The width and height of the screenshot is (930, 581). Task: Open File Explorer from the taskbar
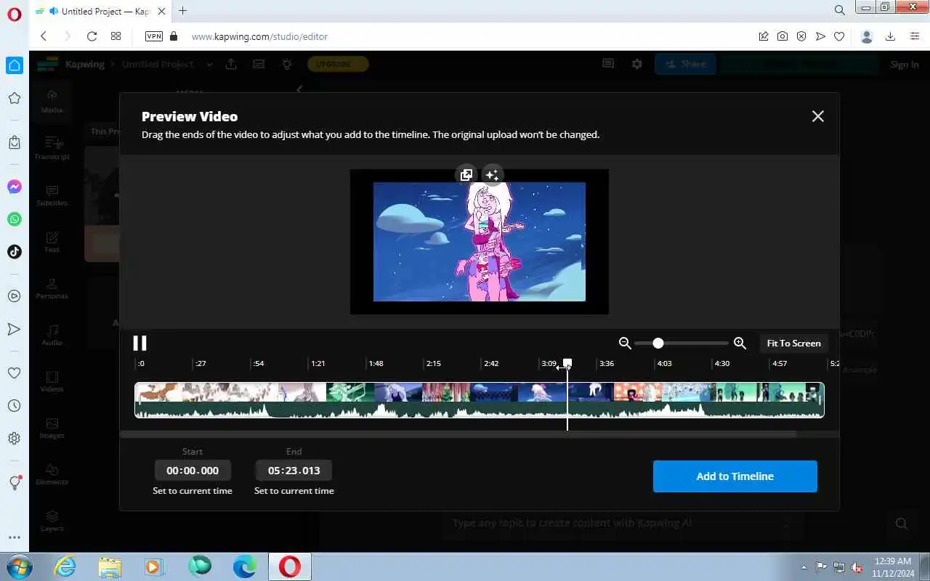(x=110, y=566)
